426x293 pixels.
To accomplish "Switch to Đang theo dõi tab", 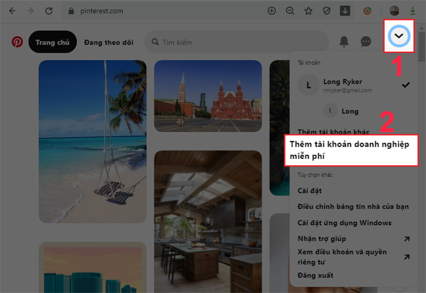I will point(109,43).
